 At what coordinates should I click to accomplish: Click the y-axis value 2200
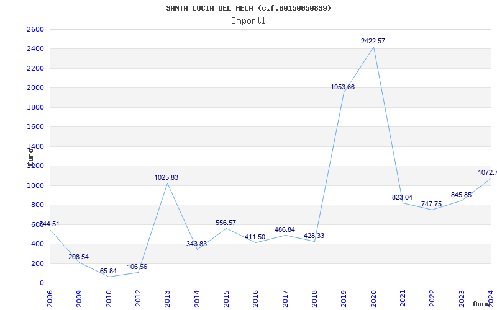pos(35,68)
